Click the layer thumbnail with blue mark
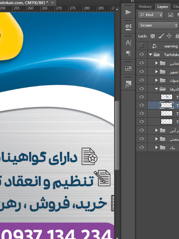Viewport: 179px width, 239px height. pos(167,97)
